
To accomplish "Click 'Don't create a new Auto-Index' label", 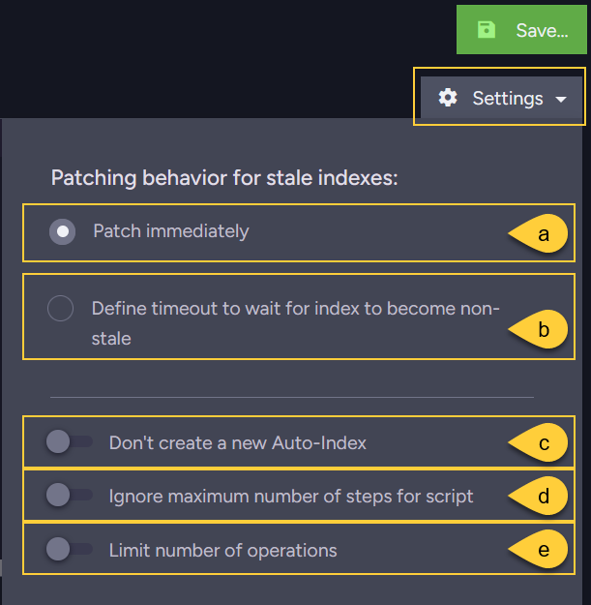I will click(238, 443).
